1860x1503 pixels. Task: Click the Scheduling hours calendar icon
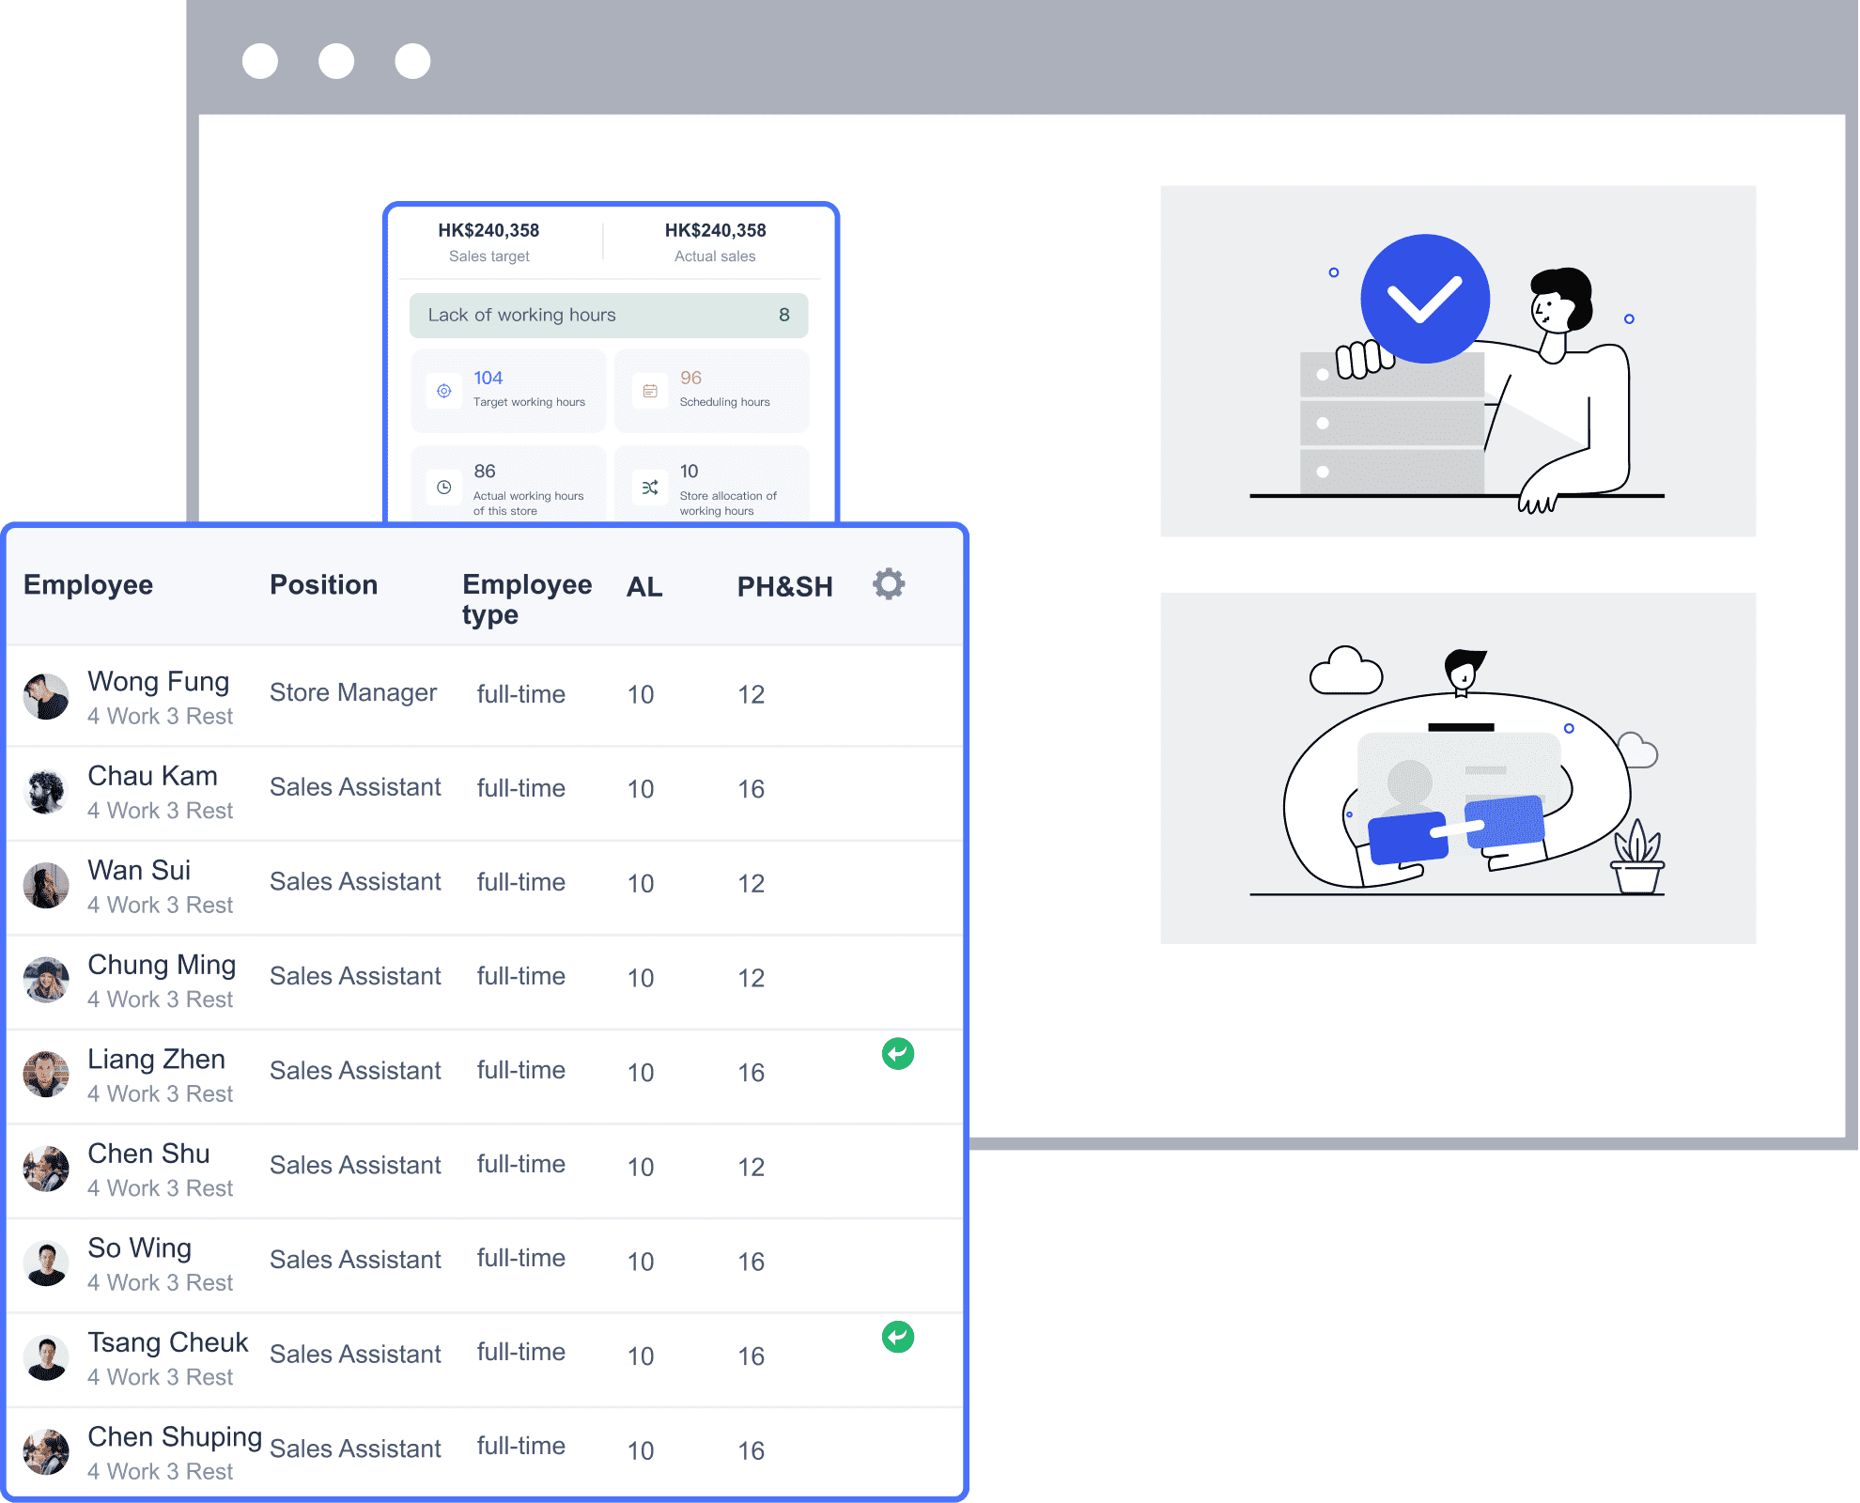(650, 391)
